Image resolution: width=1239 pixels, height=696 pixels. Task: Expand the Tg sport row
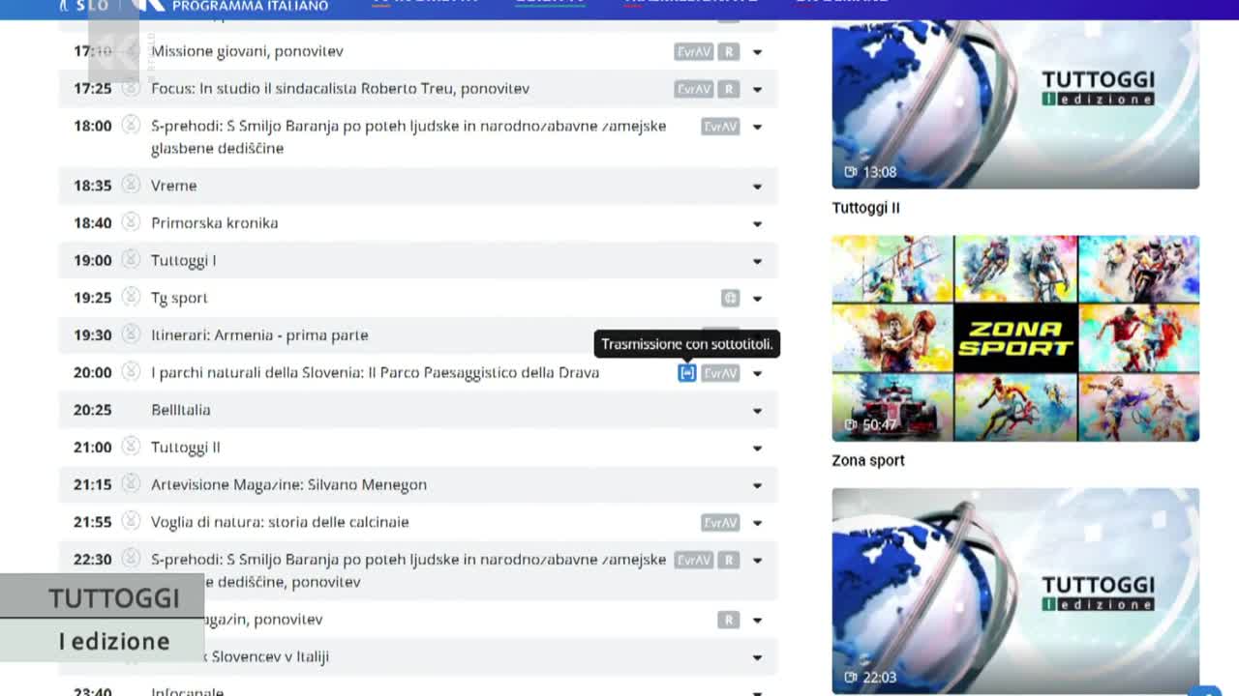coord(757,299)
